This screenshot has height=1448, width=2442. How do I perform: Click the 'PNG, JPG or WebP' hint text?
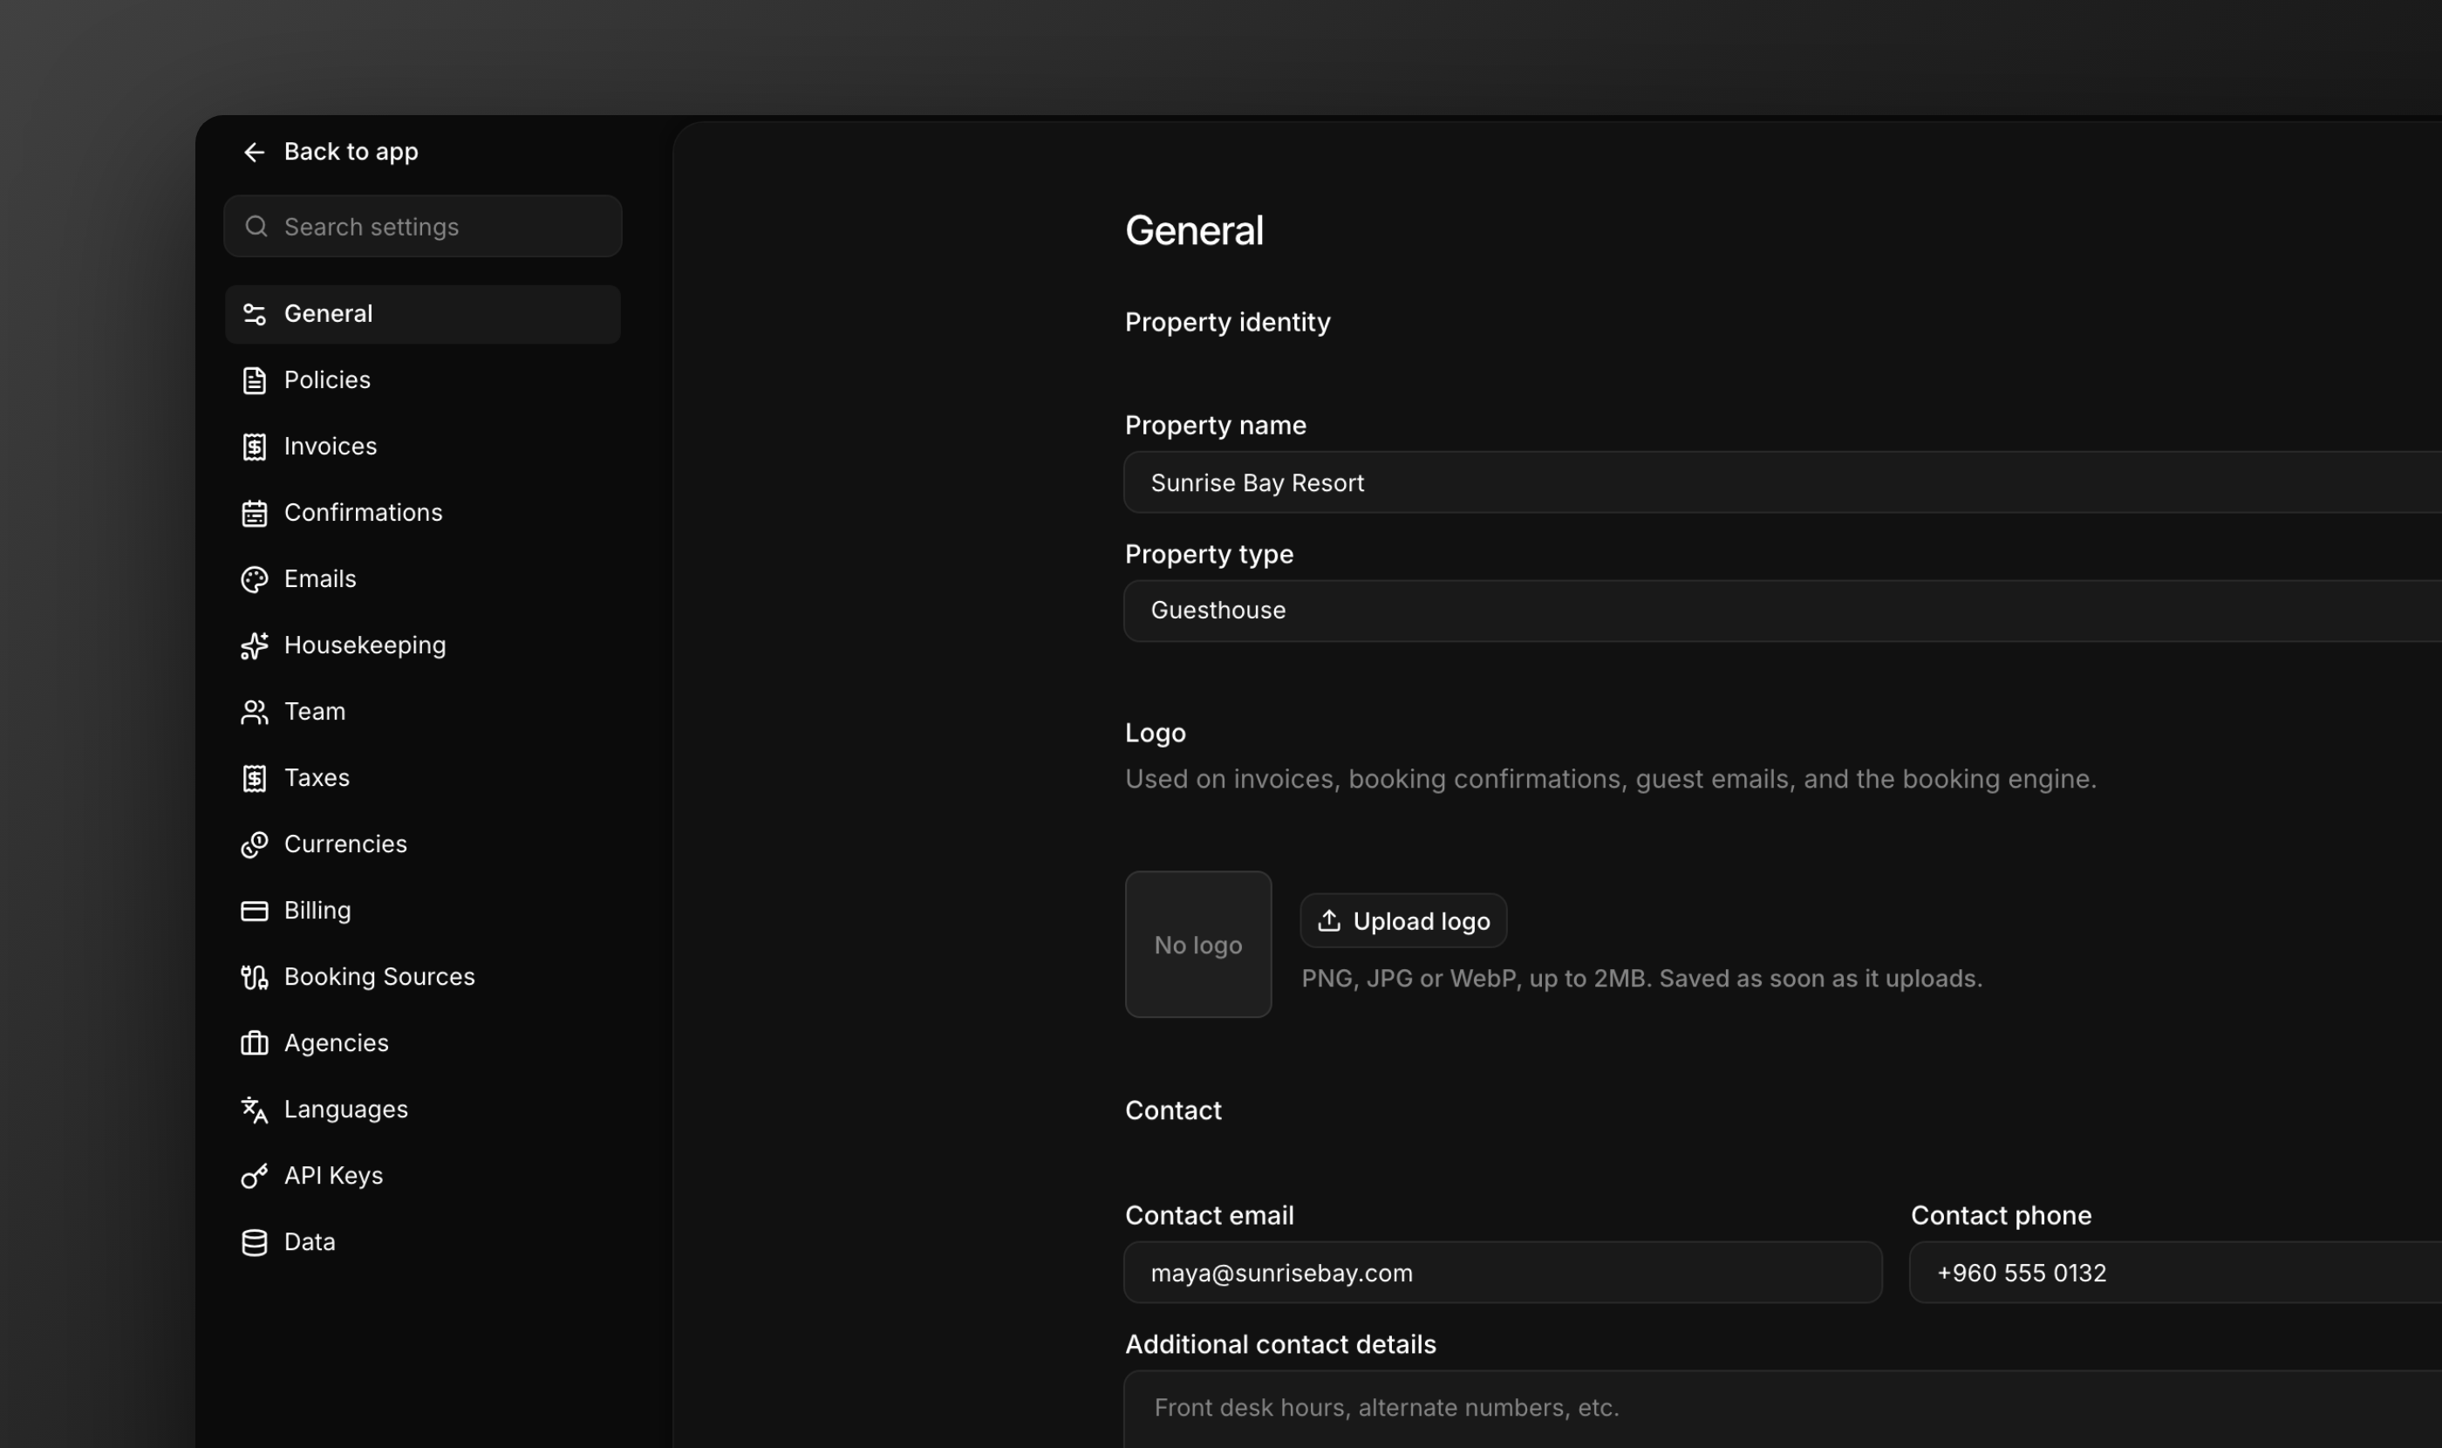click(1642, 979)
